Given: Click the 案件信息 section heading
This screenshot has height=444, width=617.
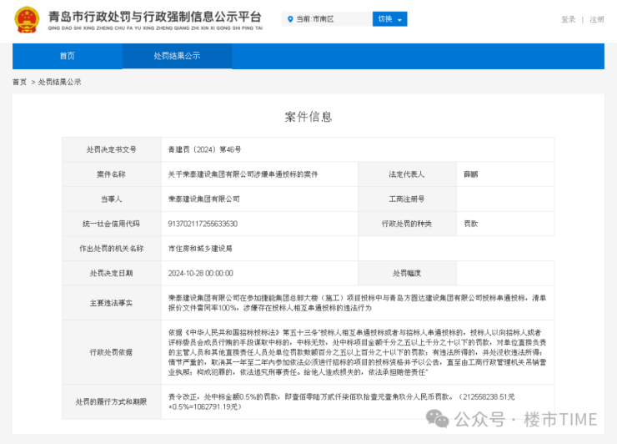Looking at the screenshot, I should pos(308,117).
